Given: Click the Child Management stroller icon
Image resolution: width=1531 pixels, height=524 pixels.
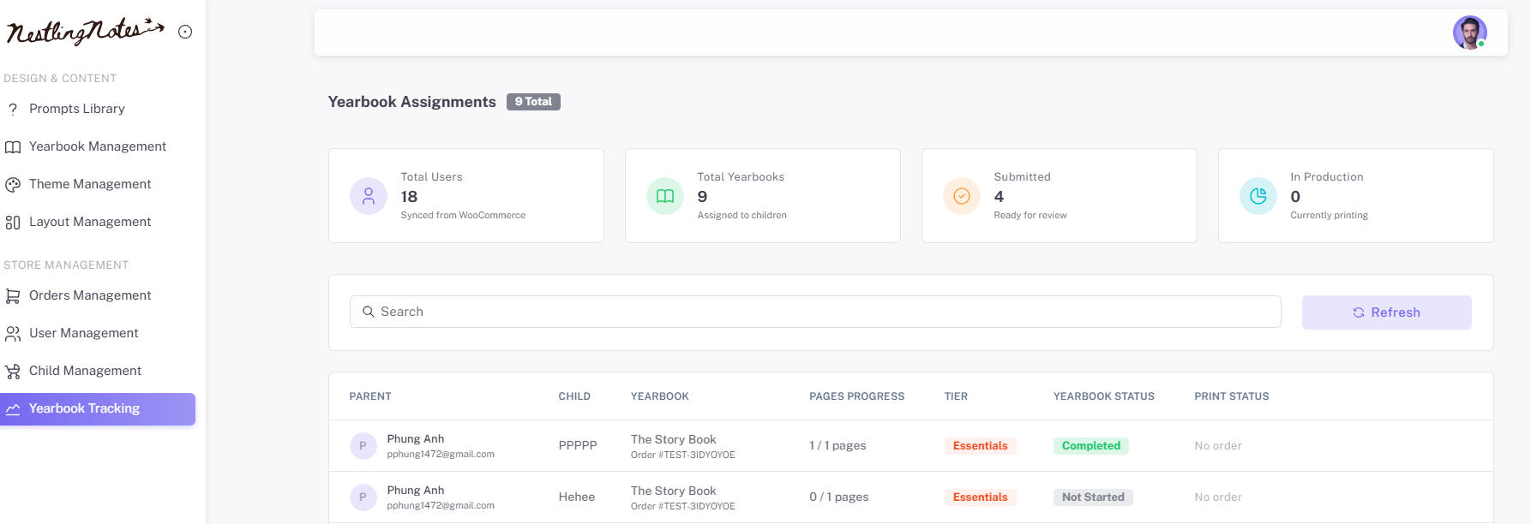Looking at the screenshot, I should click(13, 371).
